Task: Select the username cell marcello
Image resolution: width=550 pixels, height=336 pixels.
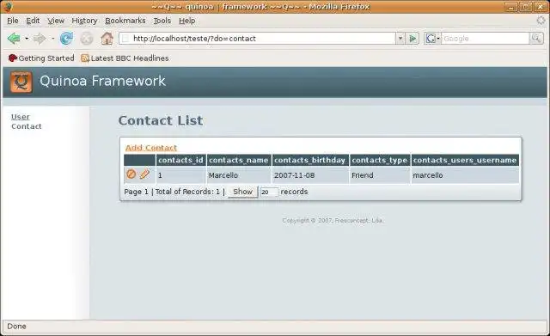Action: point(465,175)
